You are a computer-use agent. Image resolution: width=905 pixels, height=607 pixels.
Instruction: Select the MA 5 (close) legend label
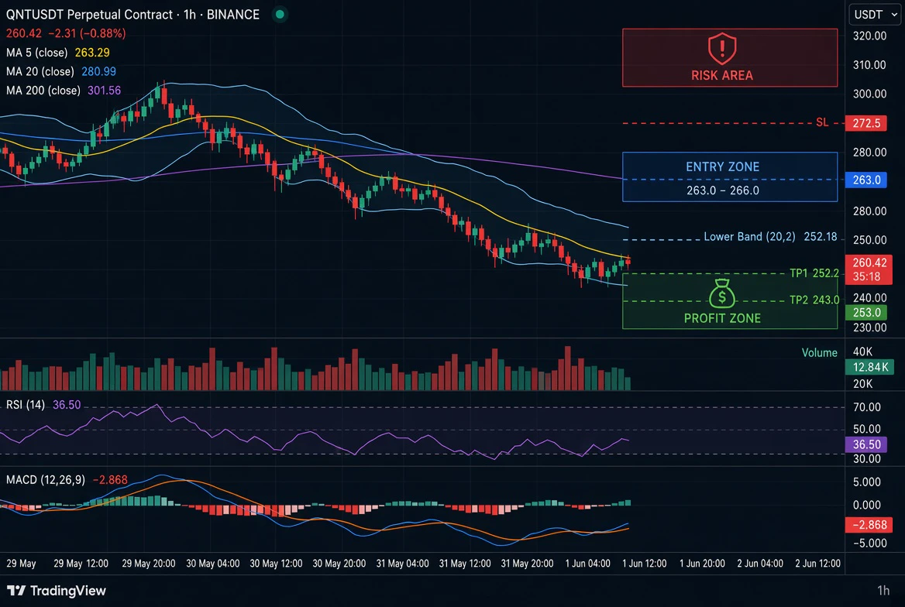[37, 53]
